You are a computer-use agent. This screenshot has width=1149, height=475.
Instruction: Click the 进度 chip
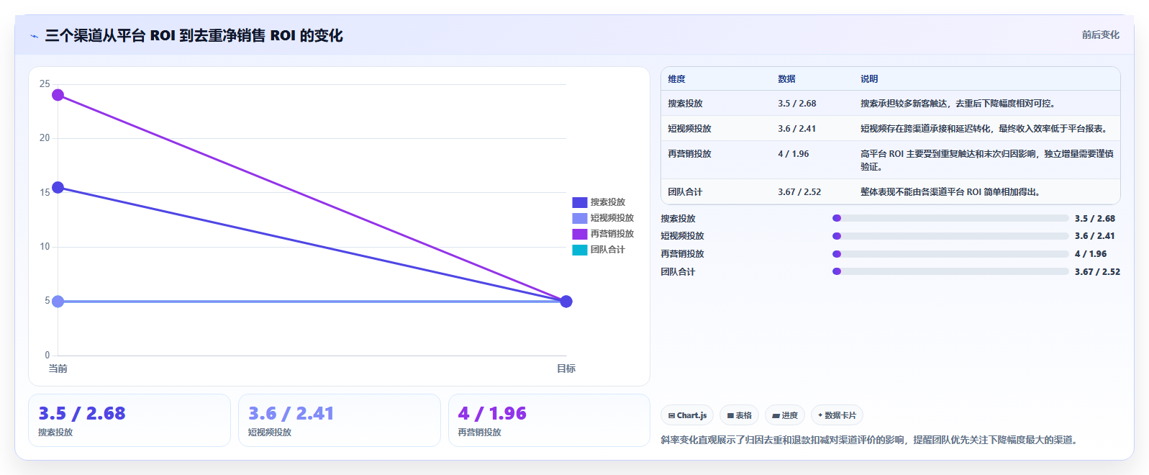(784, 415)
